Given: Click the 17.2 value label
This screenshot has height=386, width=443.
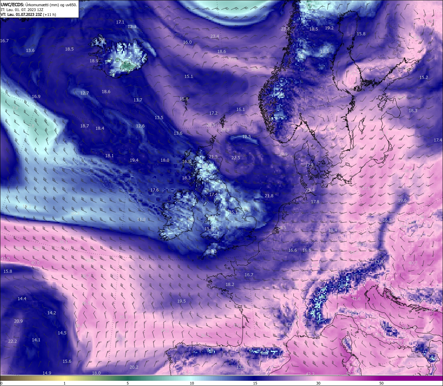Looking at the screenshot, I should pos(213,113).
